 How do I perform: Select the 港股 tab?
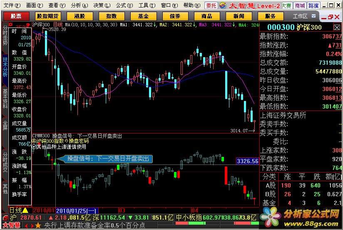[80, 16]
